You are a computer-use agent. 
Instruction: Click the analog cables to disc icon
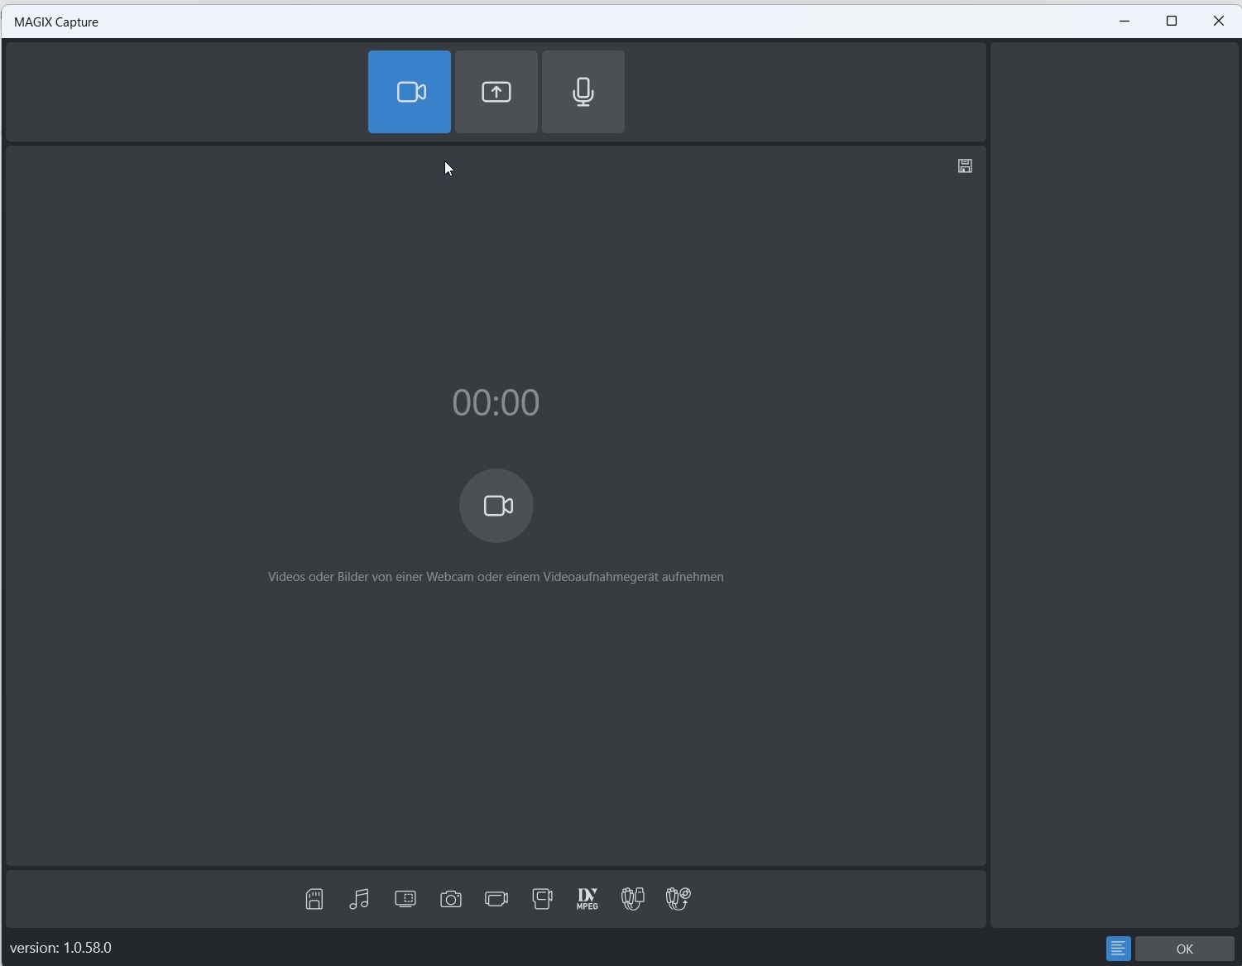(x=679, y=899)
